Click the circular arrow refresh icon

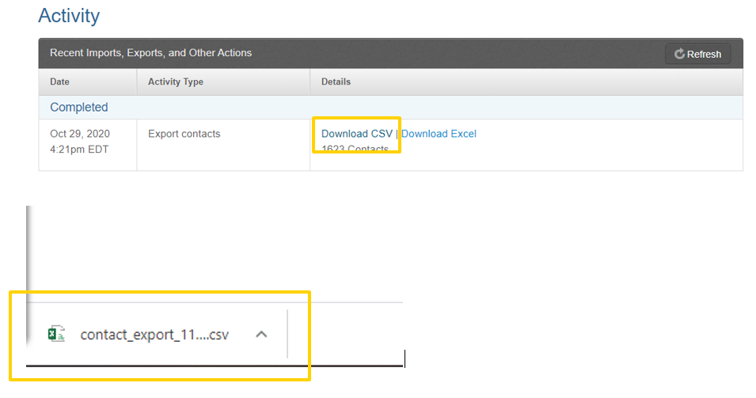coord(679,55)
